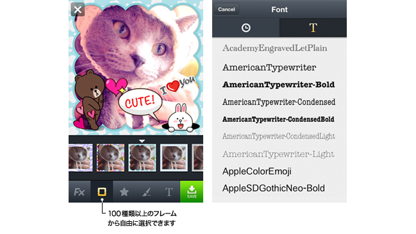Tap the green SAVE button
The image size is (416, 234).
192,192
